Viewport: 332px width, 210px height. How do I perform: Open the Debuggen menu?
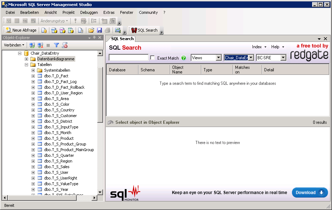coord(89,12)
